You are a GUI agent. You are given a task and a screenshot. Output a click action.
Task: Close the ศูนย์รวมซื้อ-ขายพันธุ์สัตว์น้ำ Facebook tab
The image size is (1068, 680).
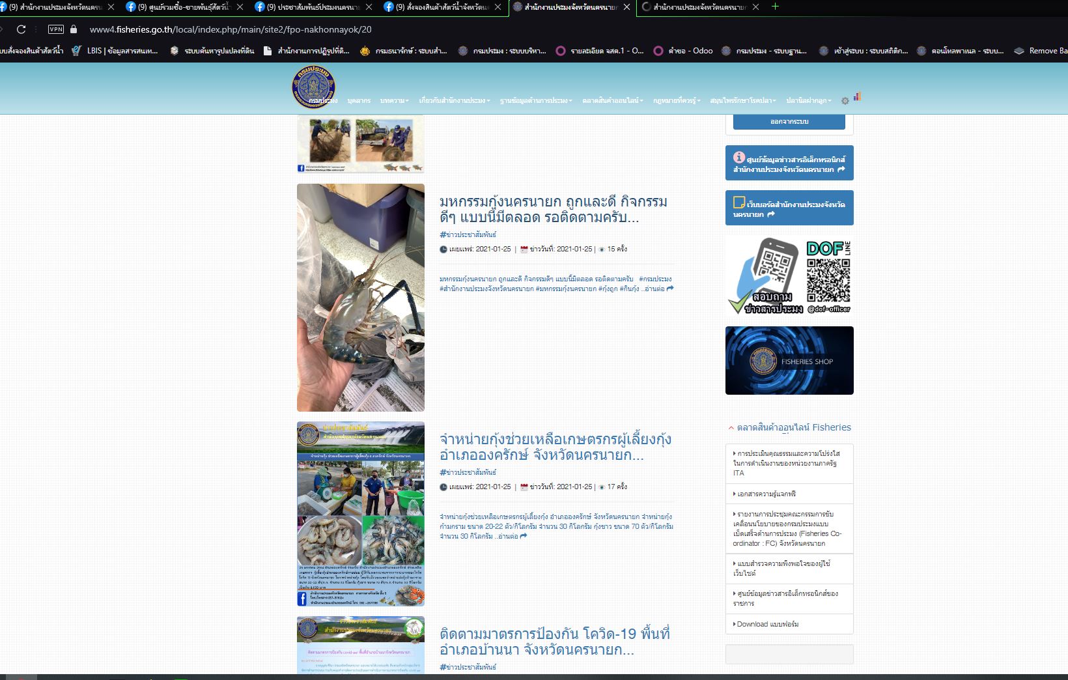pos(240,7)
